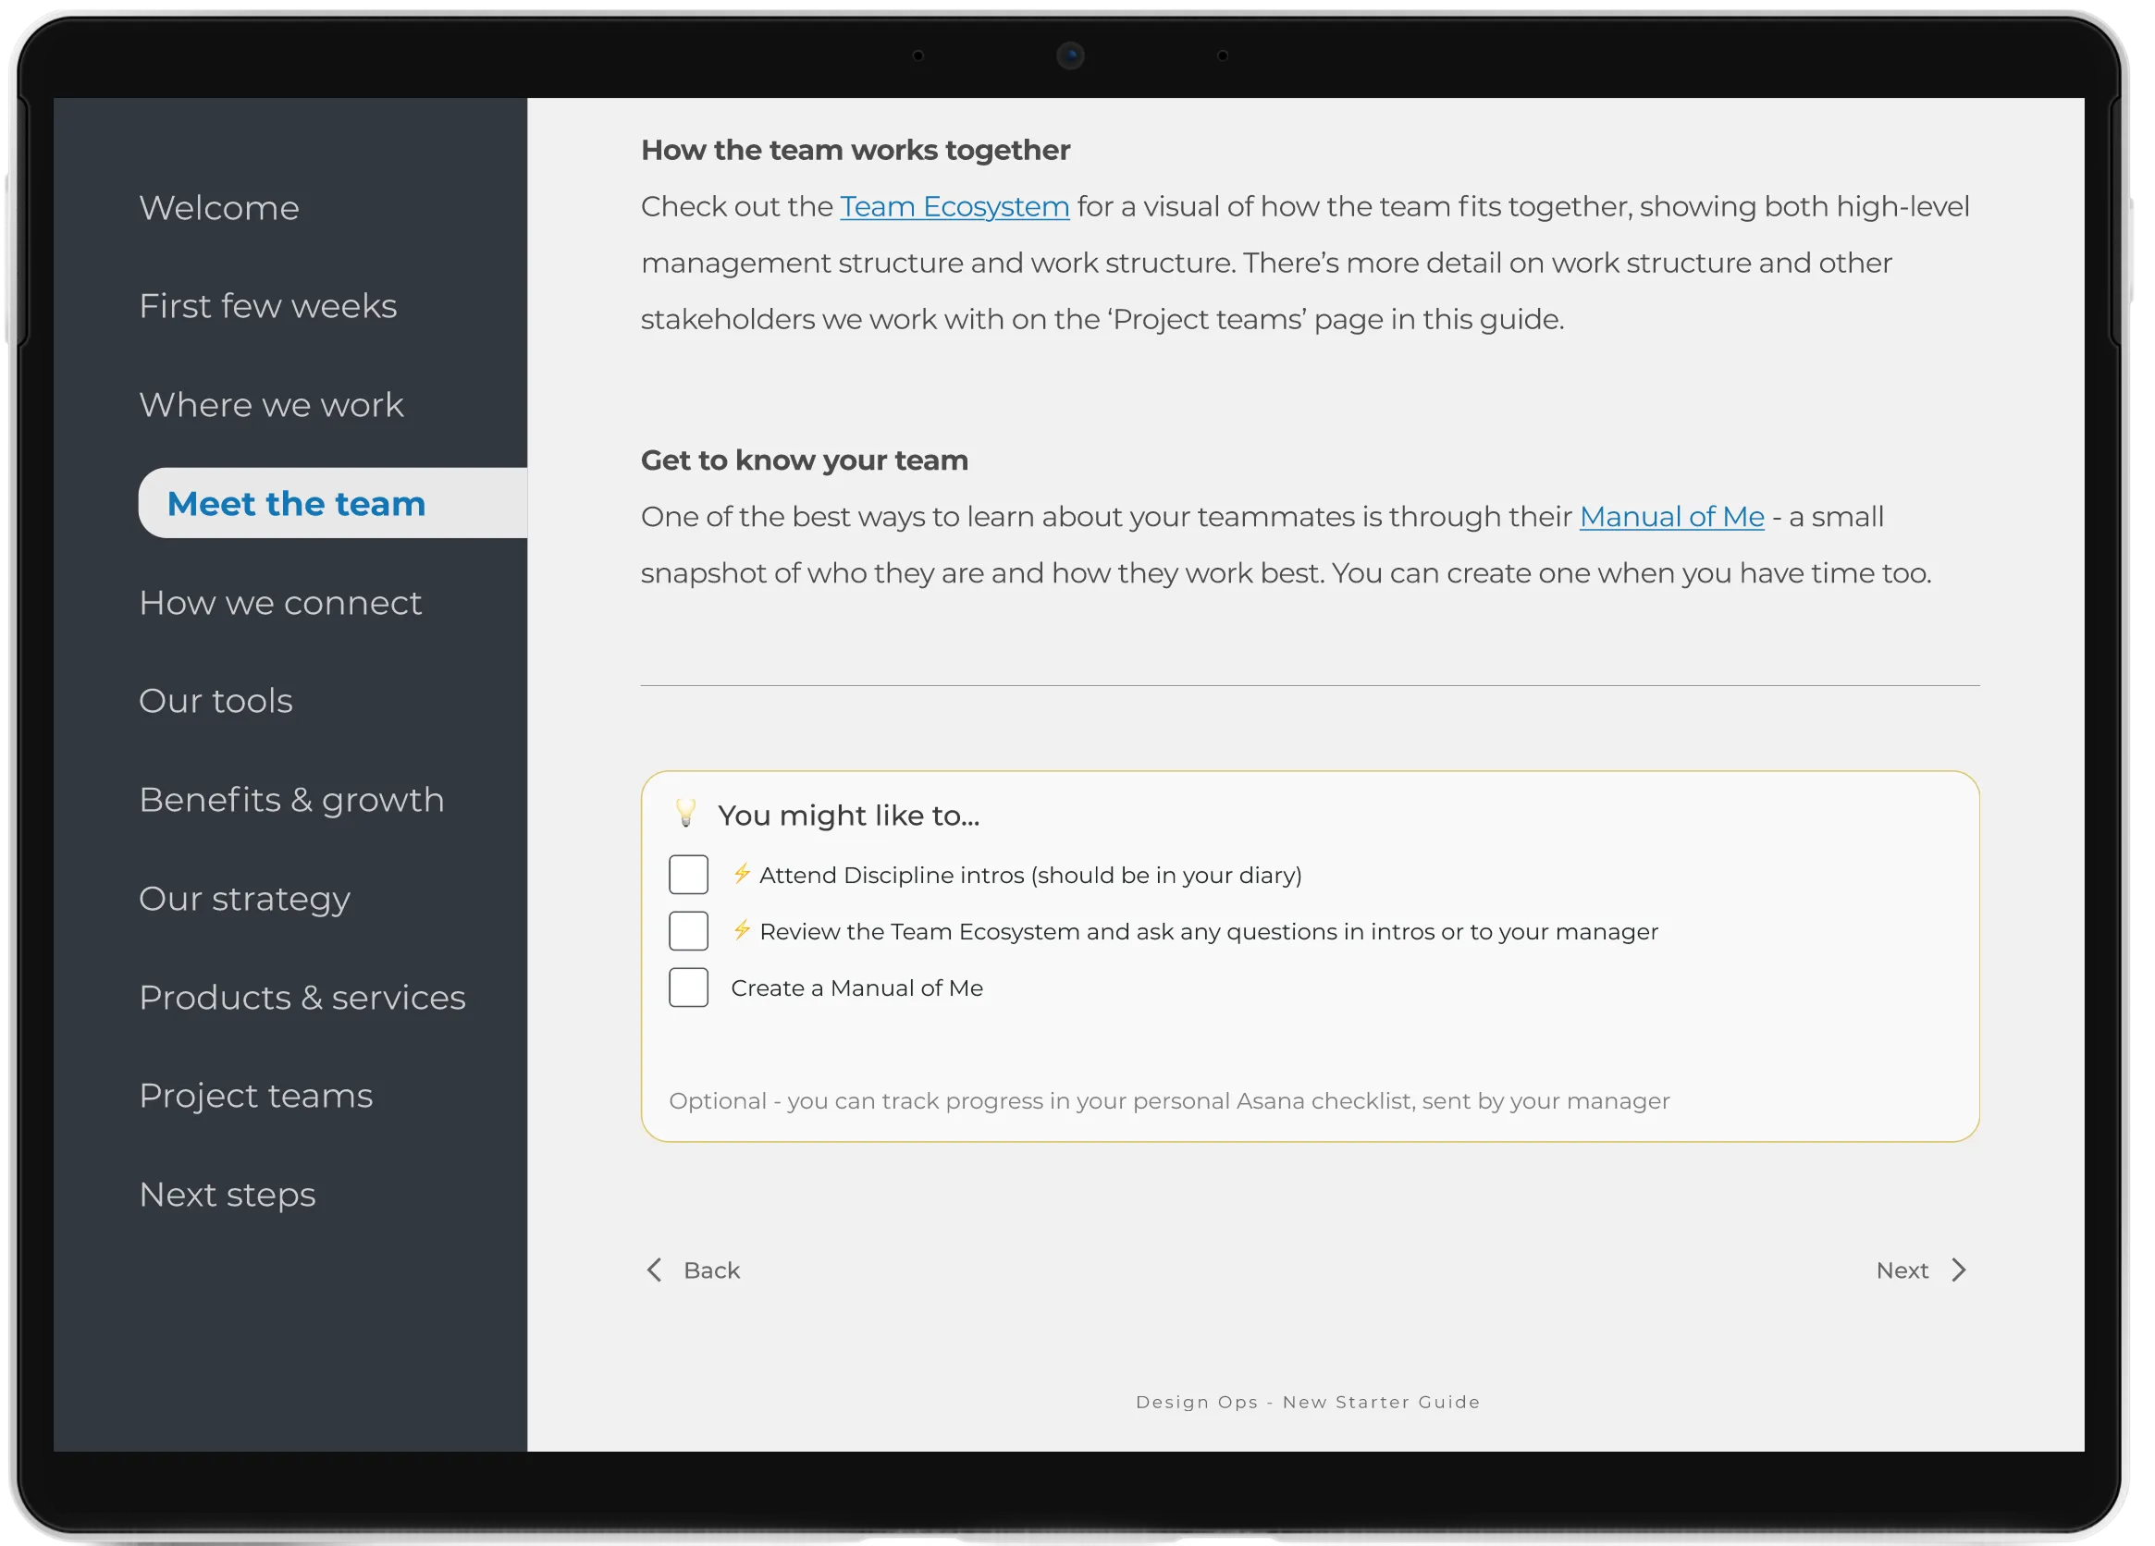Select Products & services in sidebar
The image size is (2155, 1546).
(302, 997)
